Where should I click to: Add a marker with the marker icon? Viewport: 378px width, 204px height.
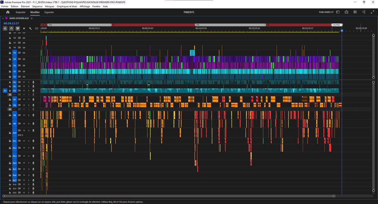pyautogui.click(x=24, y=28)
